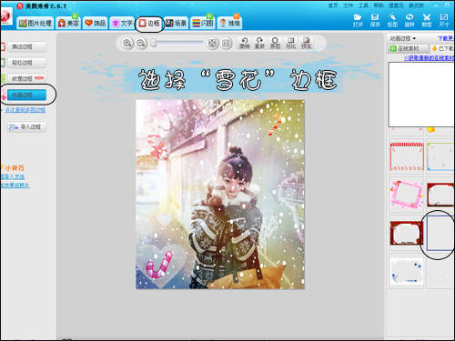Click the redo (重做) arrow icon
The image size is (455, 341).
pos(259,43)
